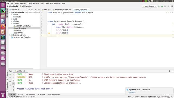Switch to the ANCHOR_LAYOUT.py editor tab

click(x=63, y=10)
